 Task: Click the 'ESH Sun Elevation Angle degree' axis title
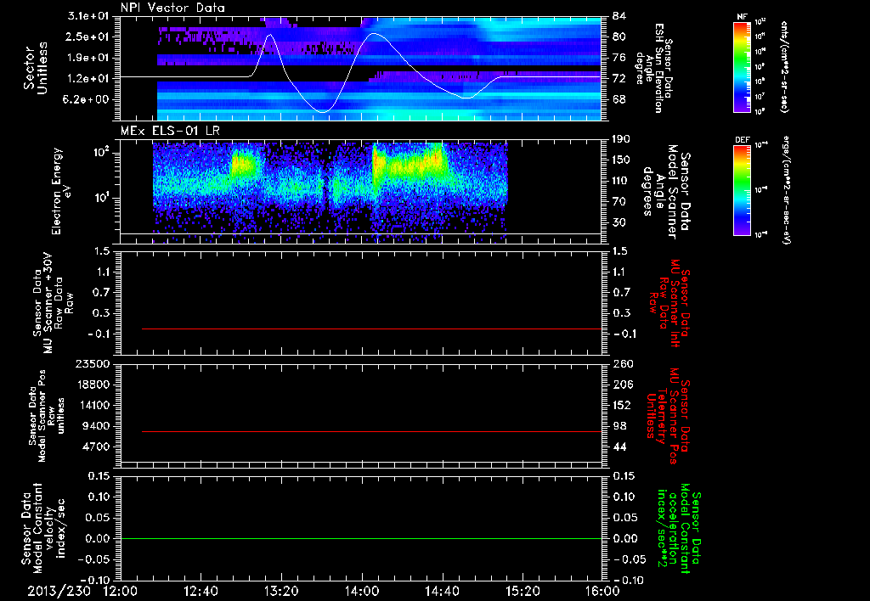655,68
